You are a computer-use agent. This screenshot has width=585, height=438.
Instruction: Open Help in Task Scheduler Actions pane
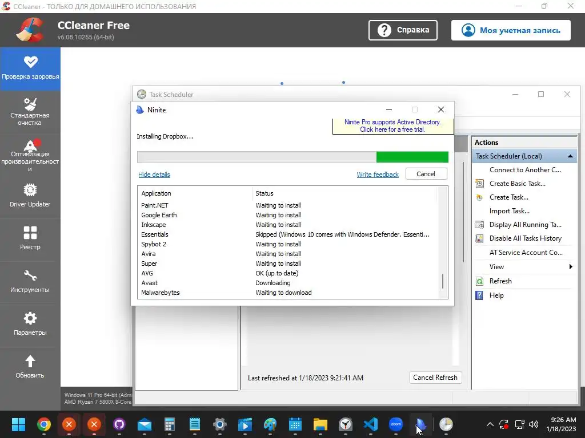[x=496, y=295]
